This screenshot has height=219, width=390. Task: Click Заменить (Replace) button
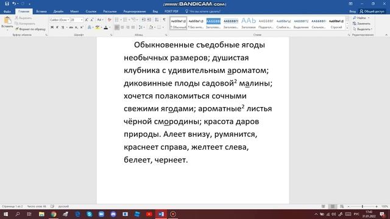click(361, 24)
